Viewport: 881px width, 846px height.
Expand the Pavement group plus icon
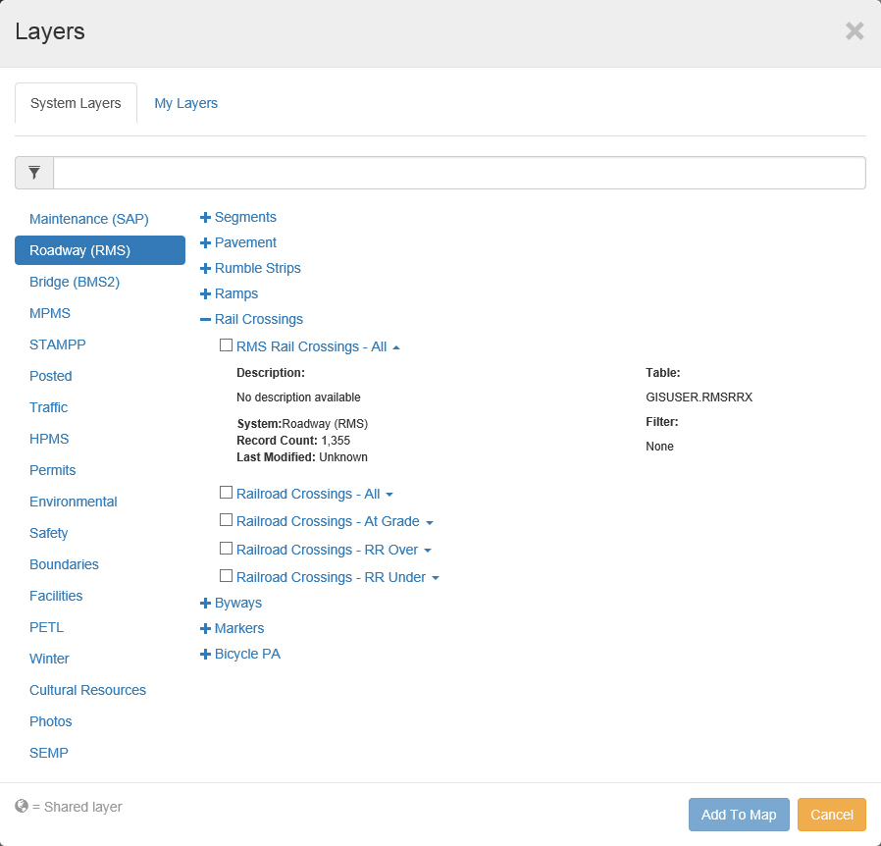[205, 243]
